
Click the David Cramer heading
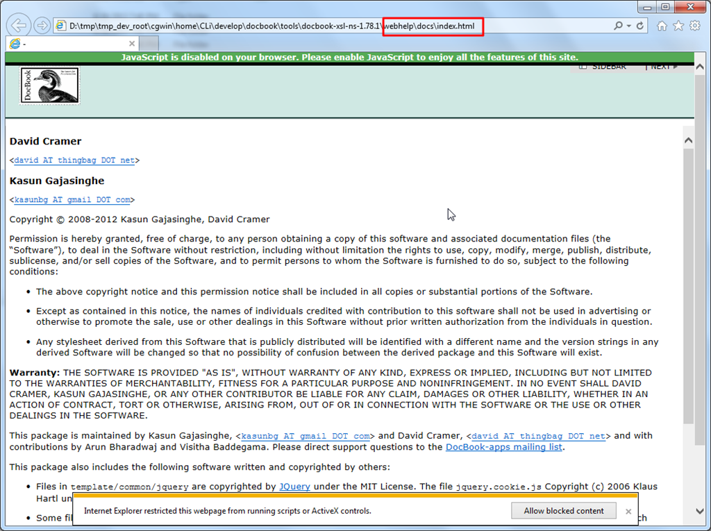(x=45, y=141)
